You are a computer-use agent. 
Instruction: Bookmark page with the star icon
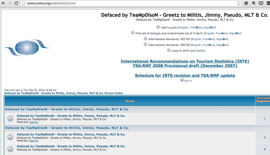(x=239, y=3)
